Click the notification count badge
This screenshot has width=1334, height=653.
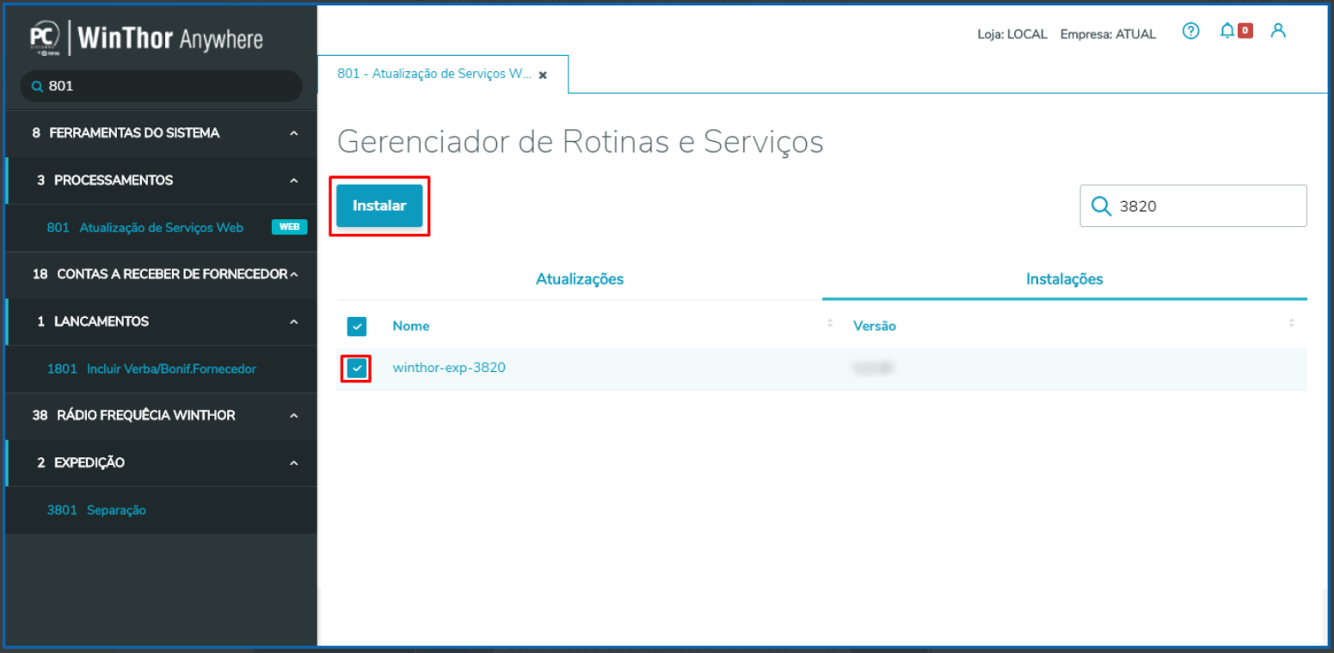point(1245,31)
